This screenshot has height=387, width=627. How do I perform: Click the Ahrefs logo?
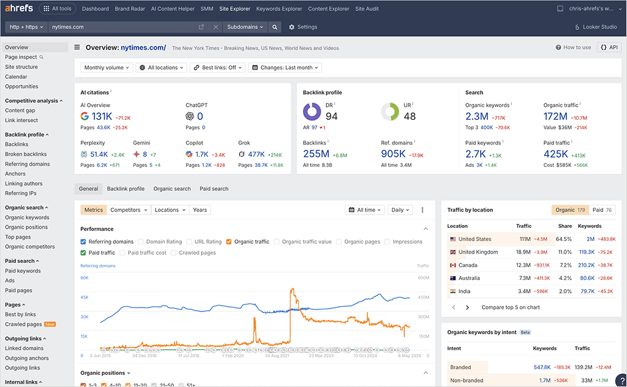[19, 9]
